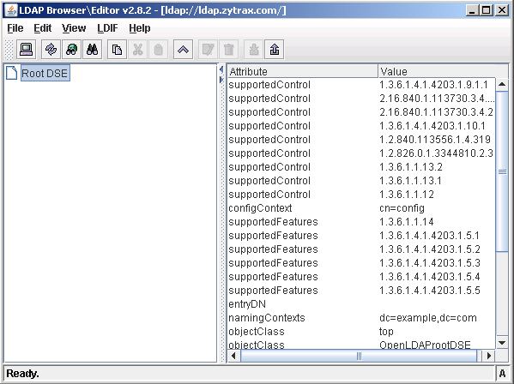The width and height of the screenshot is (514, 384).
Task: Sort by the Attribute column header
Action: tap(303, 71)
